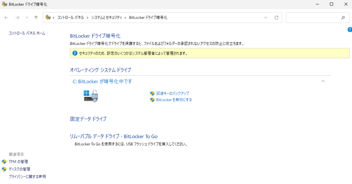Refresh the page with the reload icon
Viewport: 352px width, 184px height.
coord(276,18)
